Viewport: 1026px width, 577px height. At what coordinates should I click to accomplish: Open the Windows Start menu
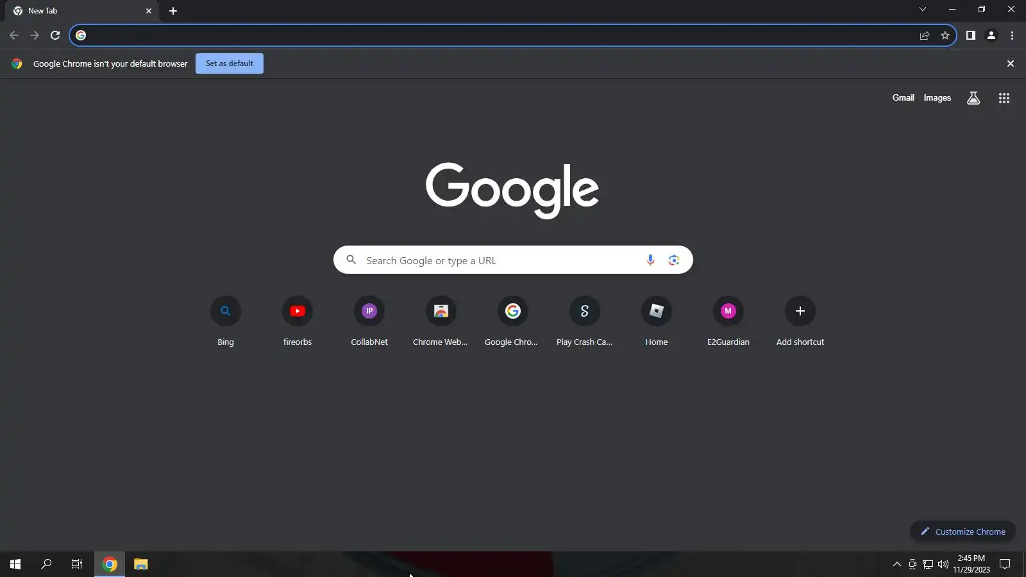15,564
